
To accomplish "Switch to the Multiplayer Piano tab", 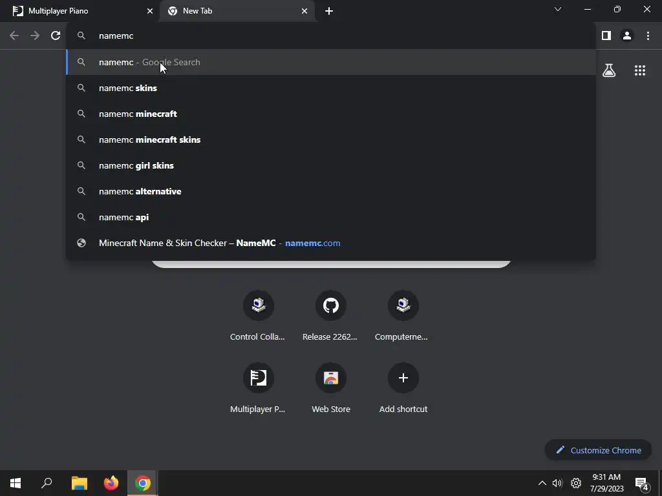I will 80,11.
